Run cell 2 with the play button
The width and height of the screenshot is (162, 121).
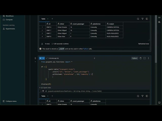point(40,58)
